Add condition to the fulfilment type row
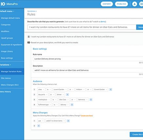The height and width of the screenshot is (140, 143). pos(72,105)
